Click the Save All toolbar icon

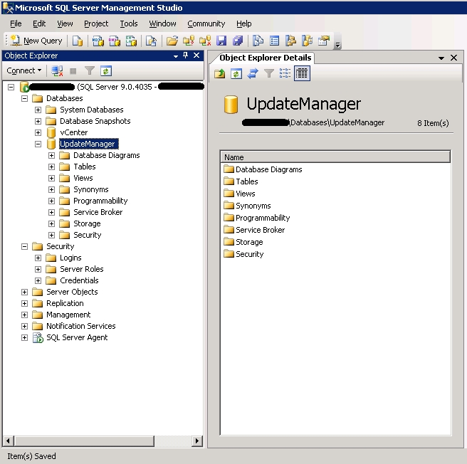[x=237, y=41]
